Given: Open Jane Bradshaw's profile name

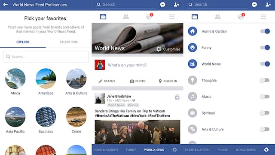Looking at the screenshot, I should (119, 96).
